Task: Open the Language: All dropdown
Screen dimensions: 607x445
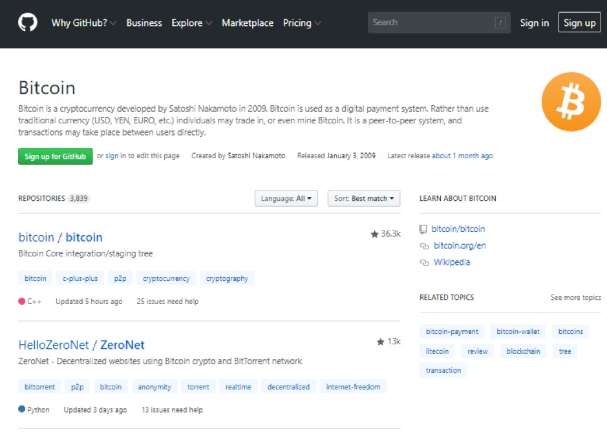Action: [x=286, y=198]
